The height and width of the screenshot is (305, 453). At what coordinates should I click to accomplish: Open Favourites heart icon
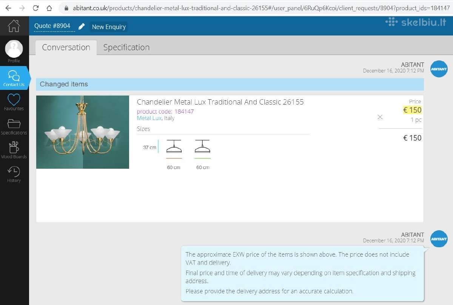pyautogui.click(x=14, y=100)
